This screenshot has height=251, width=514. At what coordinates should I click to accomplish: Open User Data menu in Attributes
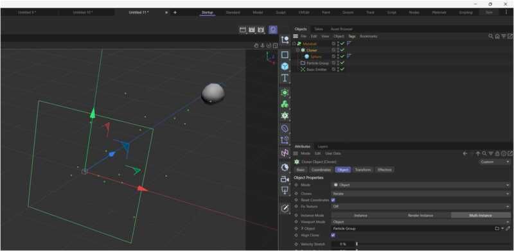click(x=333, y=153)
